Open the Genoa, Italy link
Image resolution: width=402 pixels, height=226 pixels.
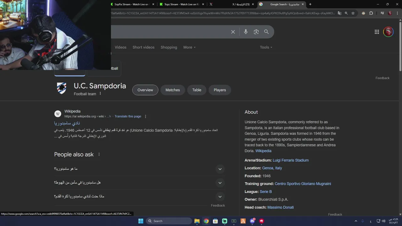[x=272, y=168]
